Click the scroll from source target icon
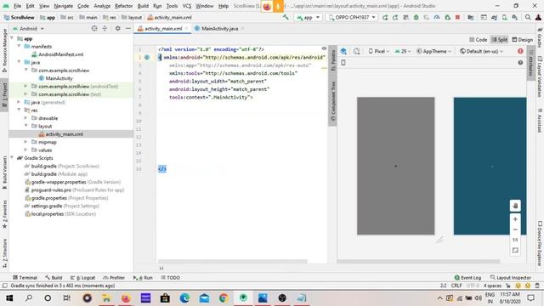 point(94,28)
